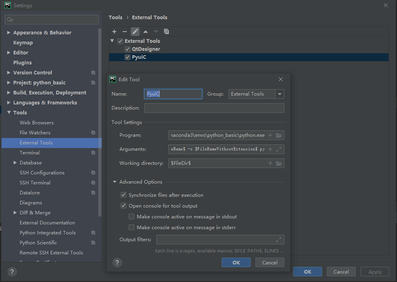
Task: Uncheck Open console for tool output
Action: (x=124, y=206)
